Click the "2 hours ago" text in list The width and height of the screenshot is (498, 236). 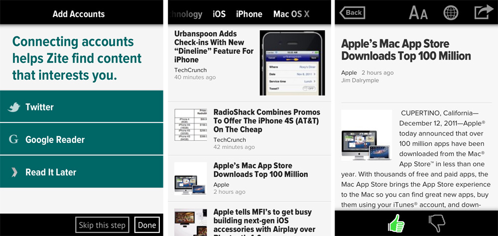click(x=229, y=192)
